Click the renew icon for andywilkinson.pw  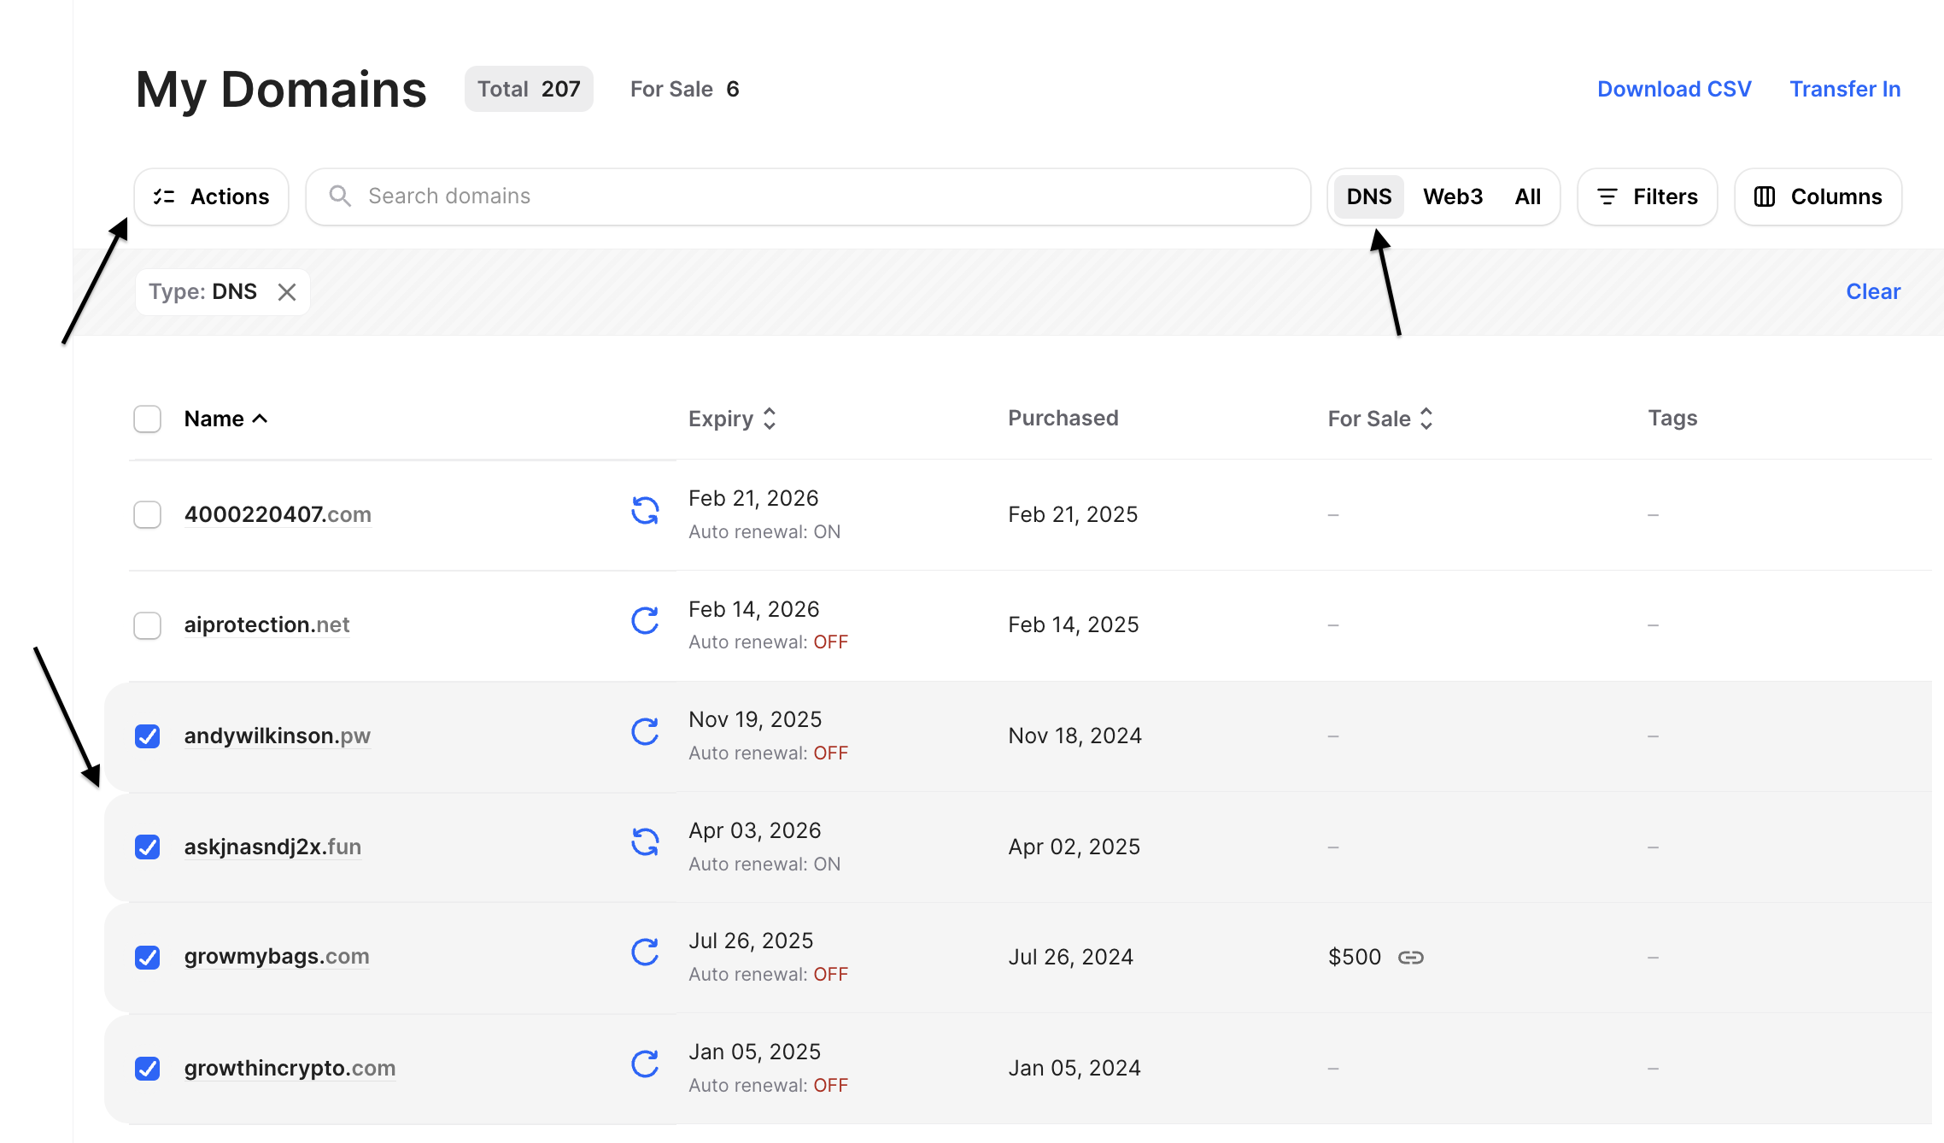(x=645, y=732)
